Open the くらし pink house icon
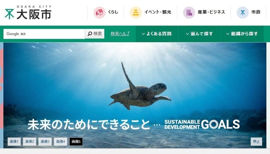Image resolution: width=270 pixels, height=154 pixels. coord(99,13)
